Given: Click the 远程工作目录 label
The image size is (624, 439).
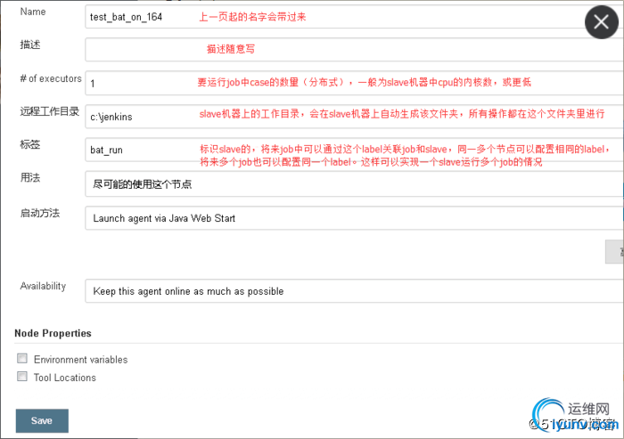Looking at the screenshot, I should 50,111.
